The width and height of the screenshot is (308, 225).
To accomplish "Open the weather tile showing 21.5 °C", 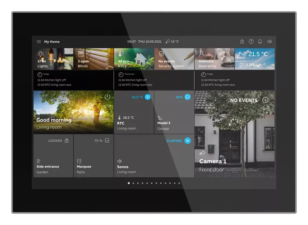I will 255,59.
